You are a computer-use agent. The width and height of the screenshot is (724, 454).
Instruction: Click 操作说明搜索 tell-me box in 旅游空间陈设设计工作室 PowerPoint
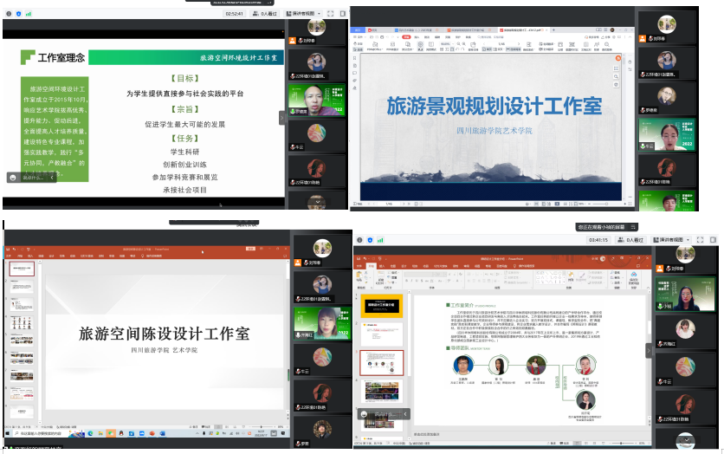pos(152,256)
